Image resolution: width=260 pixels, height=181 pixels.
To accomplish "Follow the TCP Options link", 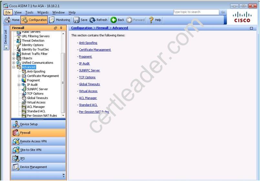I will pos(87,77).
